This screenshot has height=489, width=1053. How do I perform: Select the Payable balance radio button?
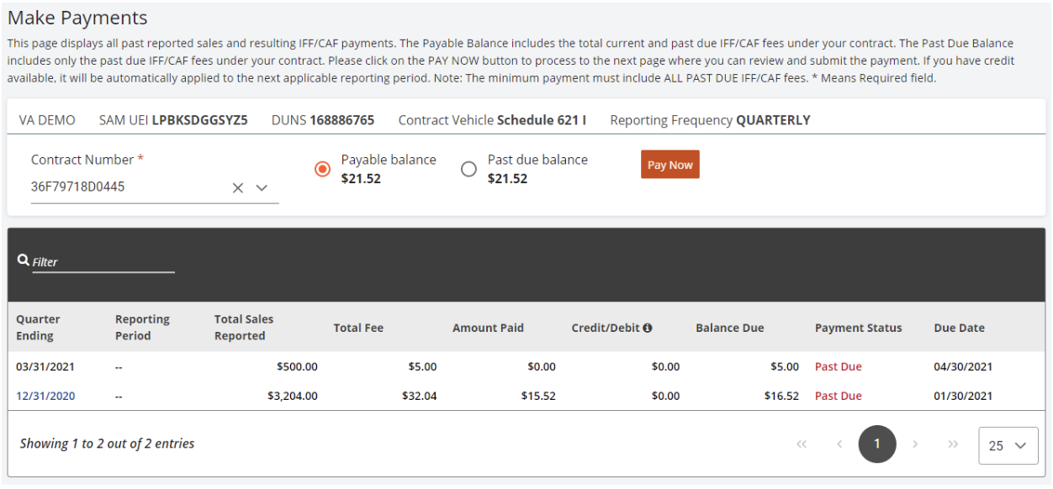point(322,169)
